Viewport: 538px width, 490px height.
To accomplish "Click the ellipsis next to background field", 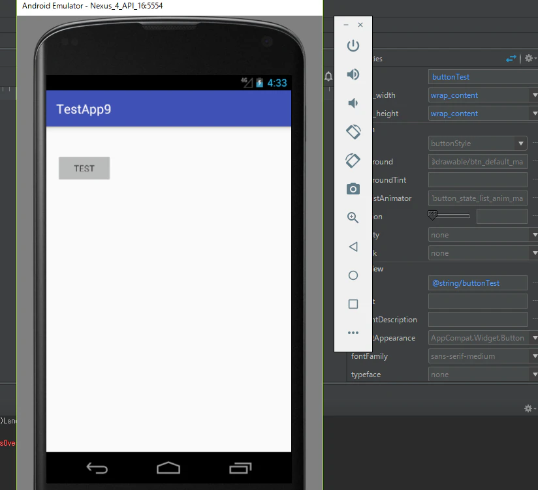I will (535, 161).
